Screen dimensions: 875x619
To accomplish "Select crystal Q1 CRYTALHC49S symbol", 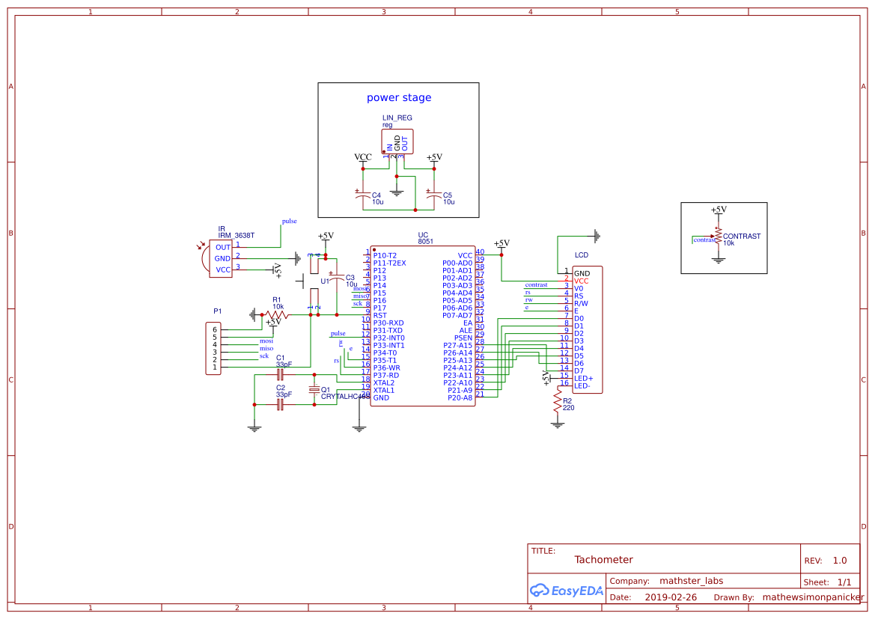I will pyautogui.click(x=316, y=391).
